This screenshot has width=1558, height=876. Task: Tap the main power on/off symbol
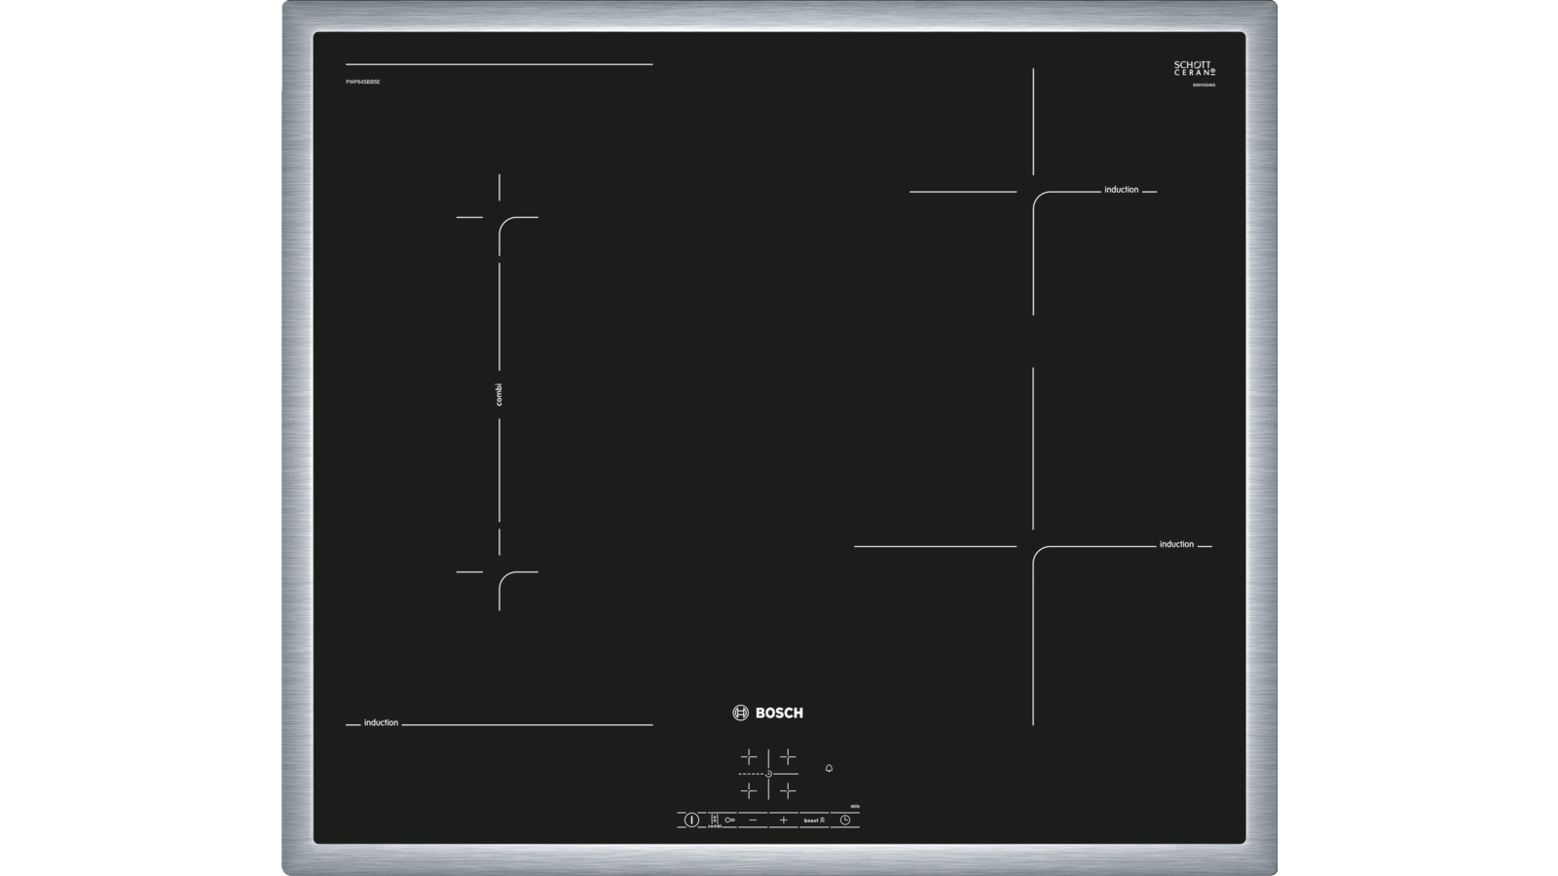pos(691,820)
